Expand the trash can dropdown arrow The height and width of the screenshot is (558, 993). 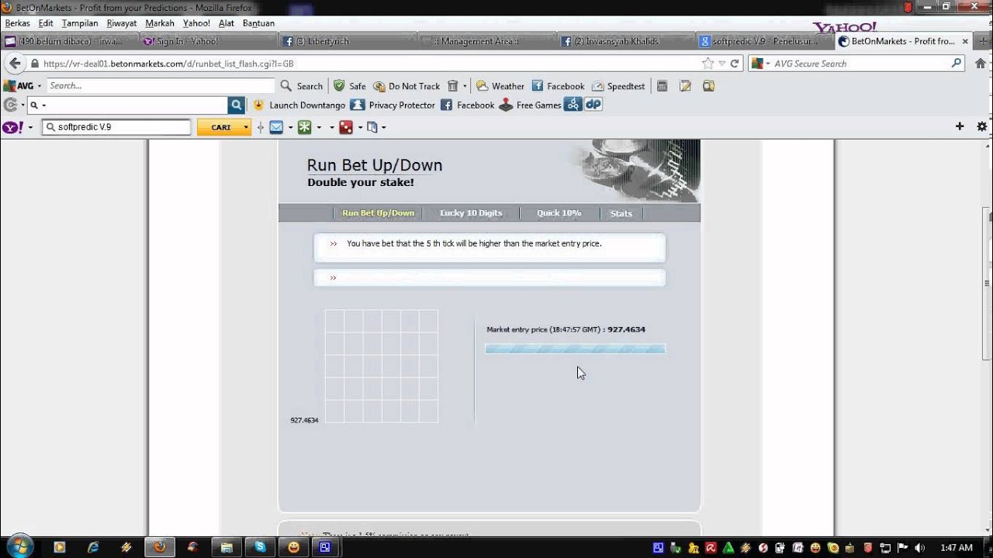coord(465,86)
